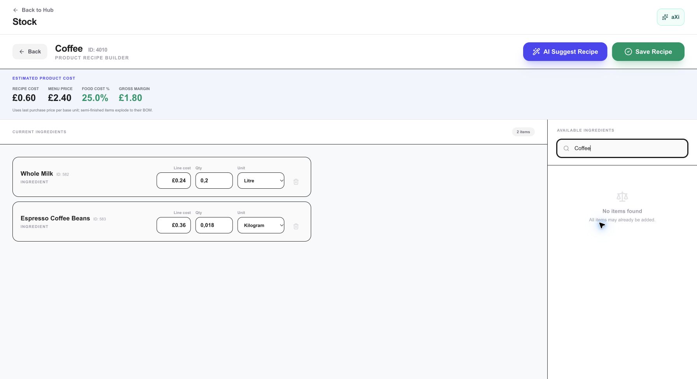Click the Stock page title
The image size is (697, 379).
click(25, 22)
